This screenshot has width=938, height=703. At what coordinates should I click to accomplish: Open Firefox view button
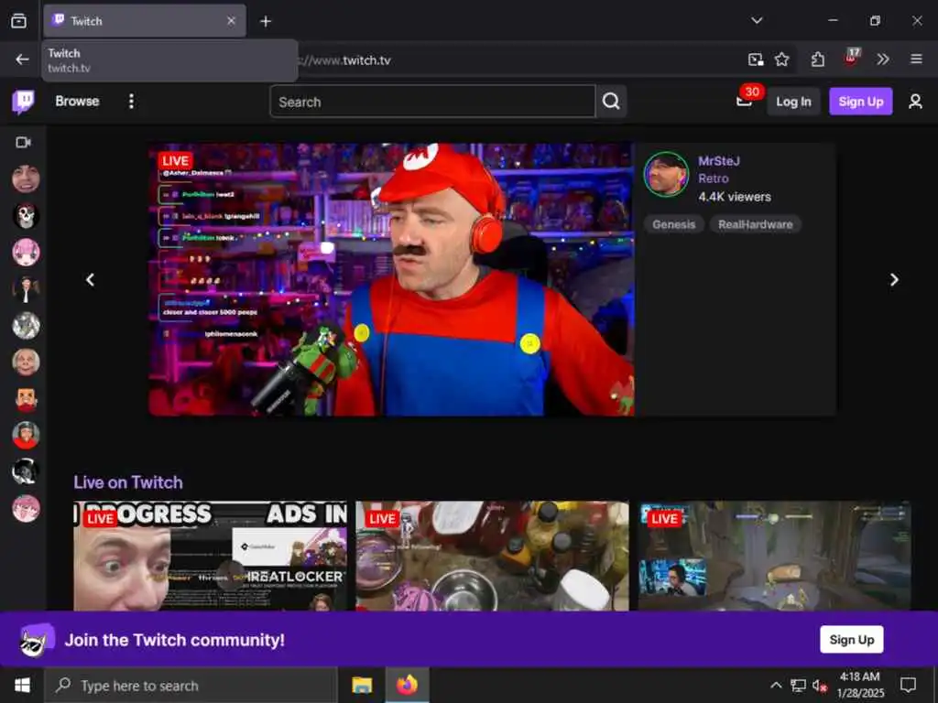(x=18, y=21)
